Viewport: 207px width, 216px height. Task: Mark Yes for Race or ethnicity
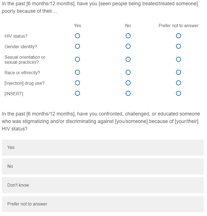[77, 72]
